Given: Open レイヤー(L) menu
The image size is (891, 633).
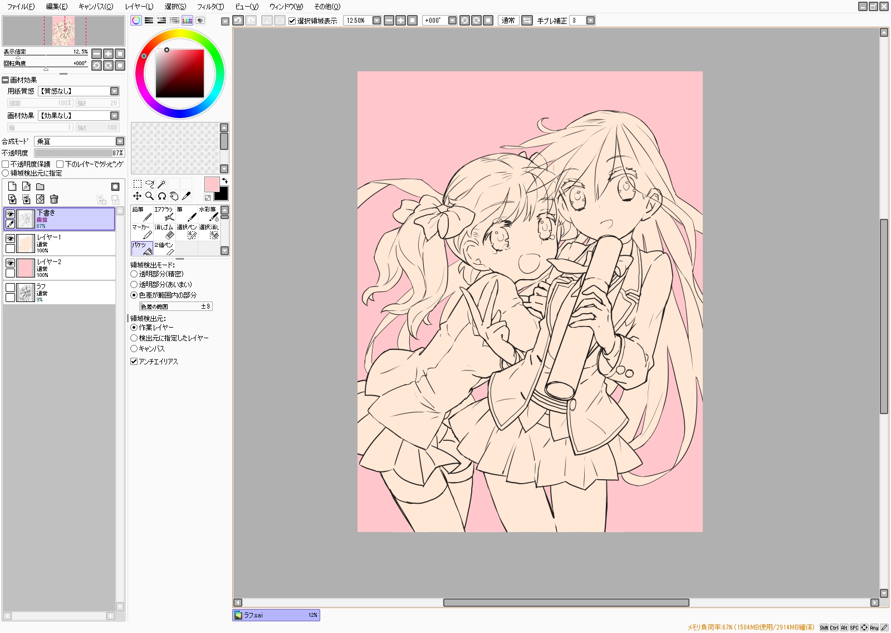Looking at the screenshot, I should [139, 6].
